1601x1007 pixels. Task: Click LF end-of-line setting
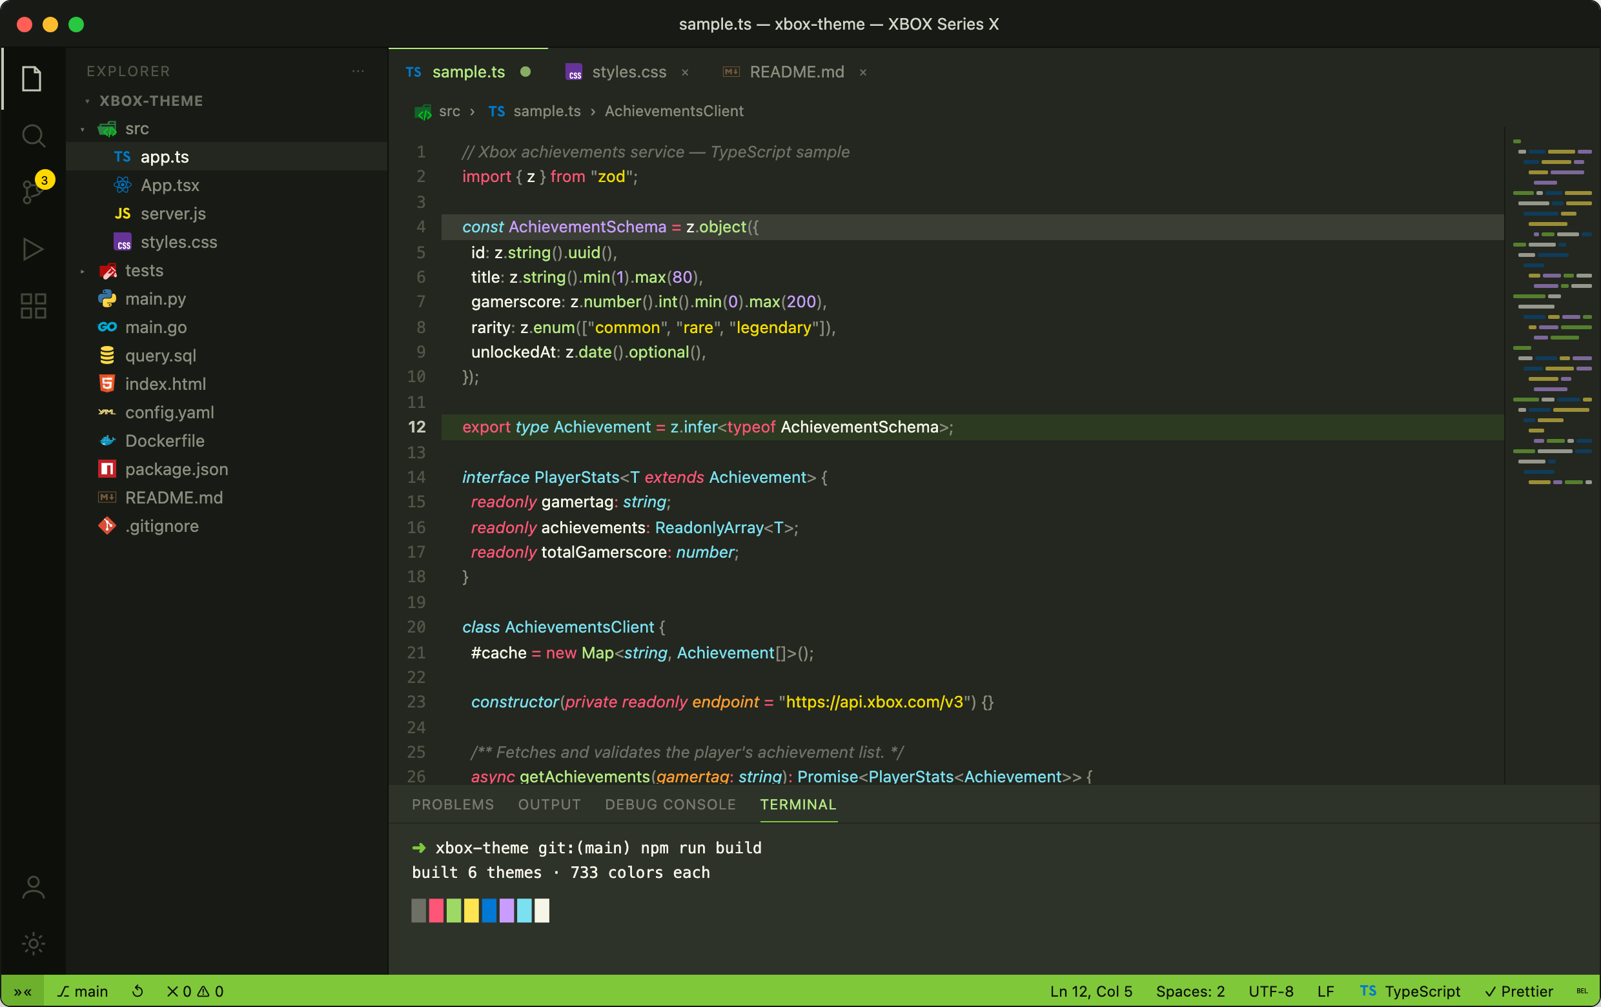(x=1325, y=991)
